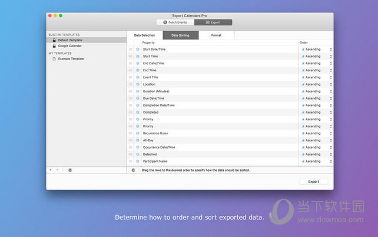The image size is (378, 237).
Task: Open the Detached order dropdown
Action: (x=317, y=154)
